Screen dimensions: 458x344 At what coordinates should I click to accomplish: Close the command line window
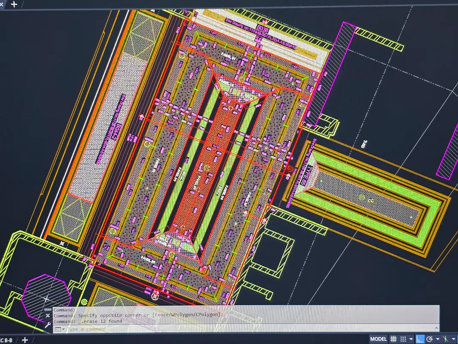point(48,316)
